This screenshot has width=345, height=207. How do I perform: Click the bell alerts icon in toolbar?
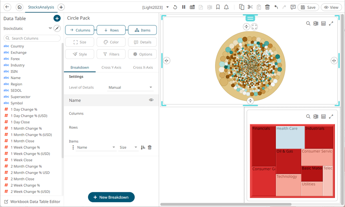[226, 7]
